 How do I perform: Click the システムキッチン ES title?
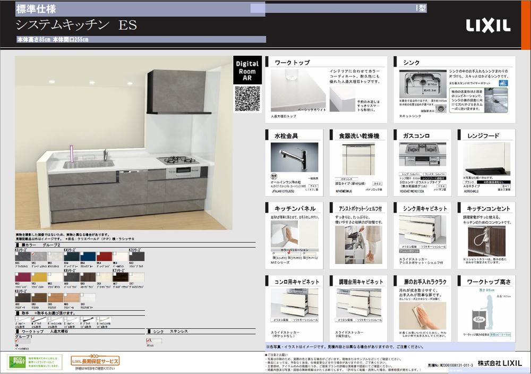76,25
